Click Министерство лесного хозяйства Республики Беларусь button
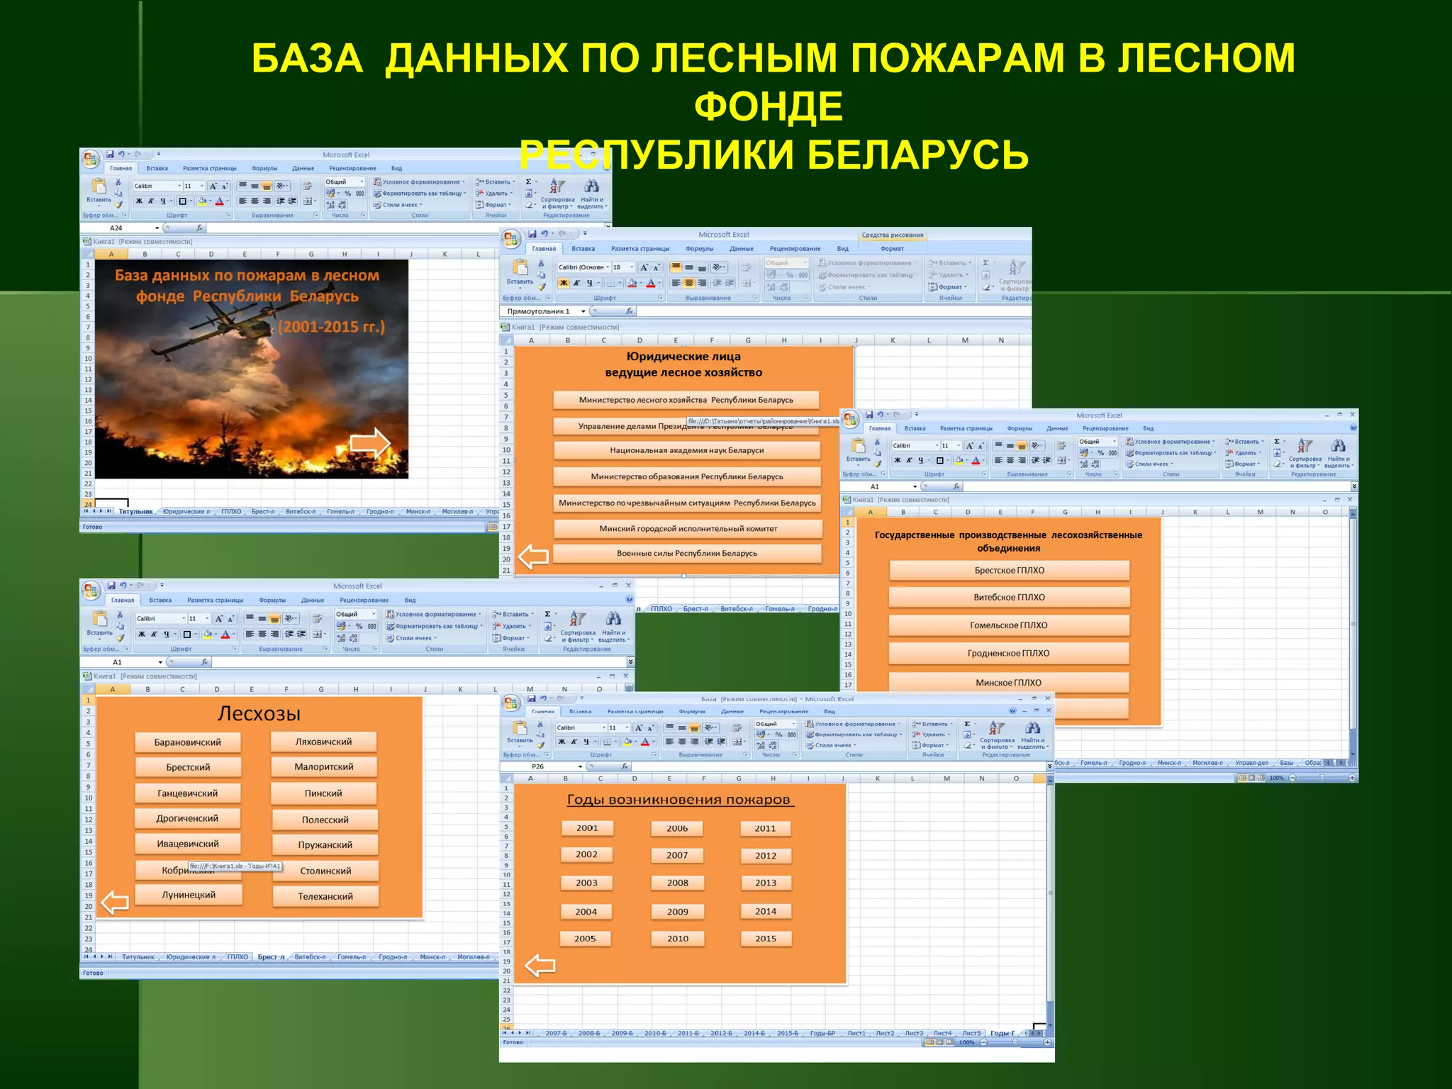 (686, 400)
